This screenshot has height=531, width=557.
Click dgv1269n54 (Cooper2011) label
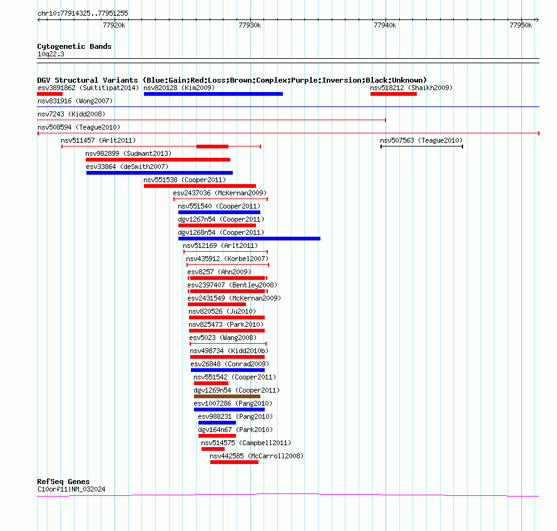(x=237, y=390)
